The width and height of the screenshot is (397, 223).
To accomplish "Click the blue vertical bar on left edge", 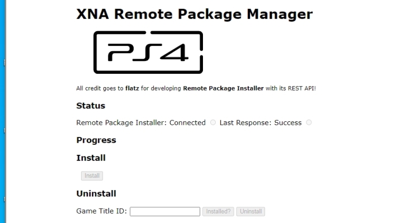I will pyautogui.click(x=3, y=111).
